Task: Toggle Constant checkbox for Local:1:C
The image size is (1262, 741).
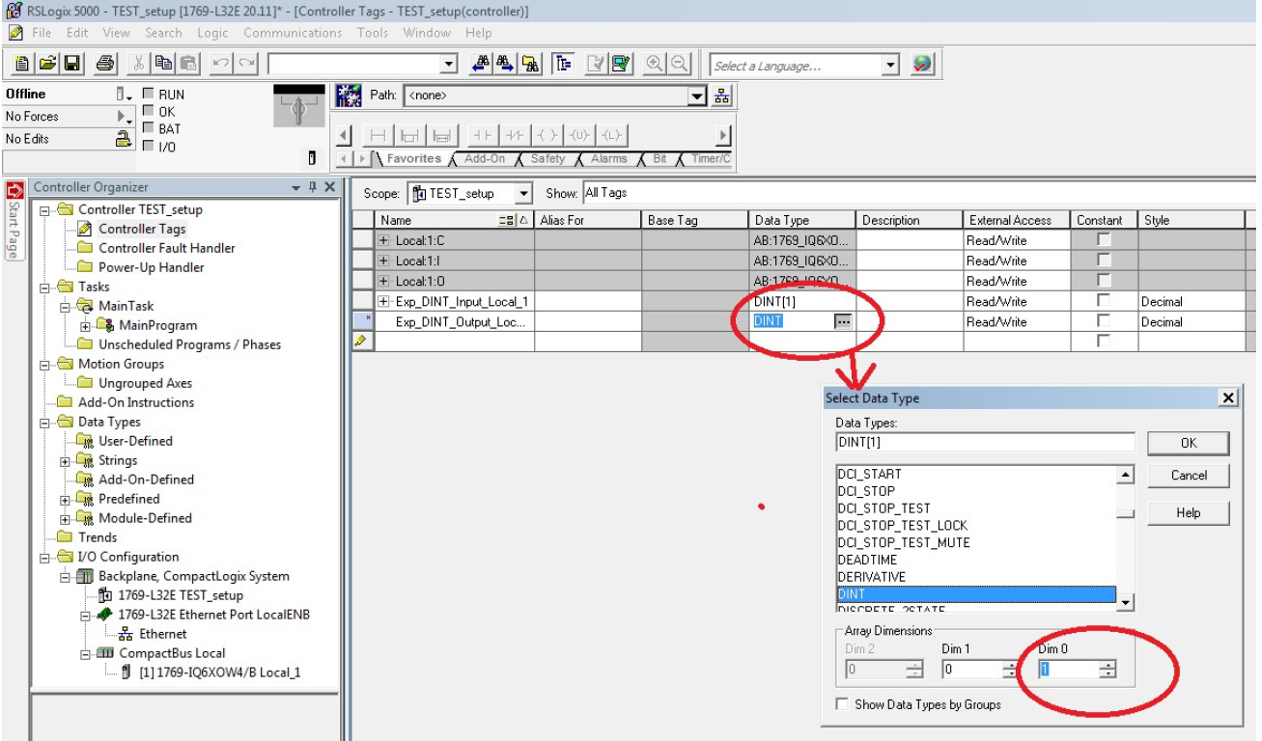Action: click(1104, 239)
